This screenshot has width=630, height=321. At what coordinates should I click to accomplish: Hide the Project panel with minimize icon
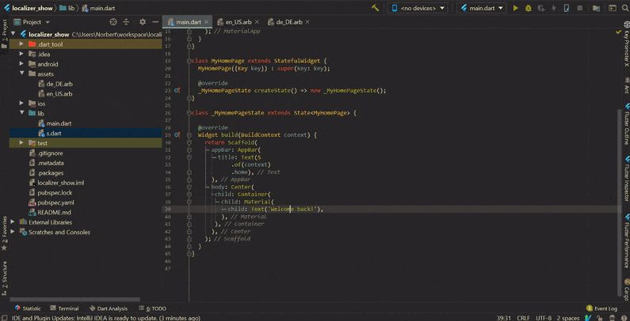tap(155, 22)
